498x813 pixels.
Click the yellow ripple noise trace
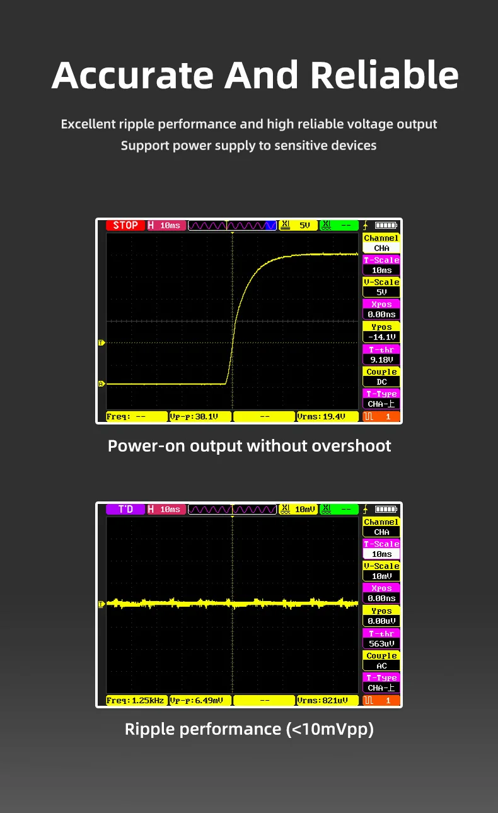tap(233, 604)
